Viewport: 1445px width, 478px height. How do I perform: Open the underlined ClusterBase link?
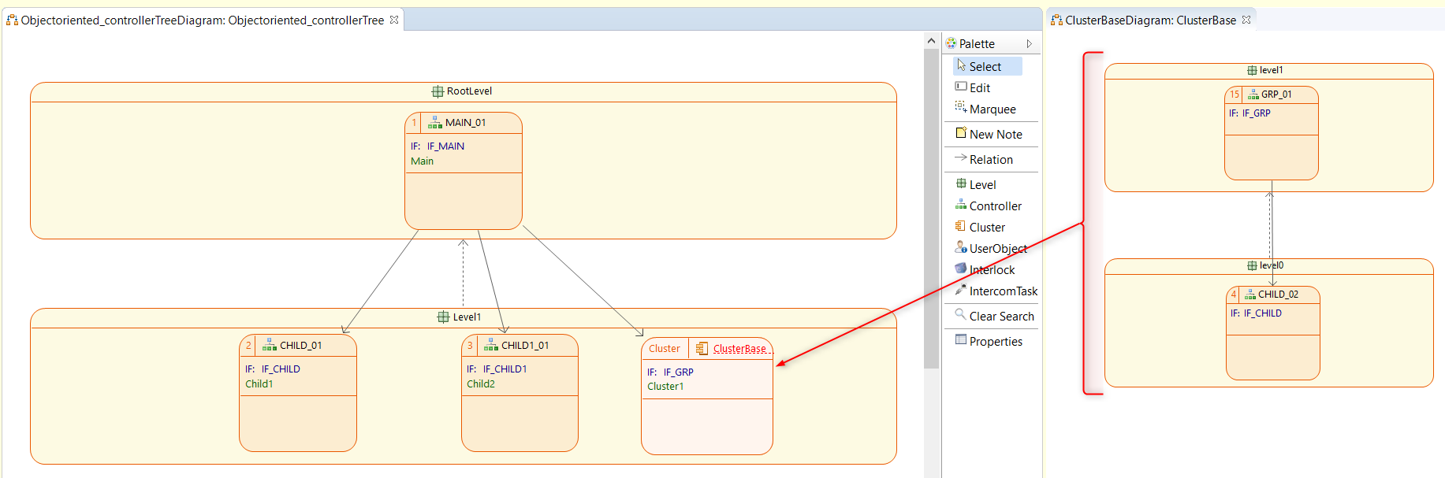coord(739,348)
